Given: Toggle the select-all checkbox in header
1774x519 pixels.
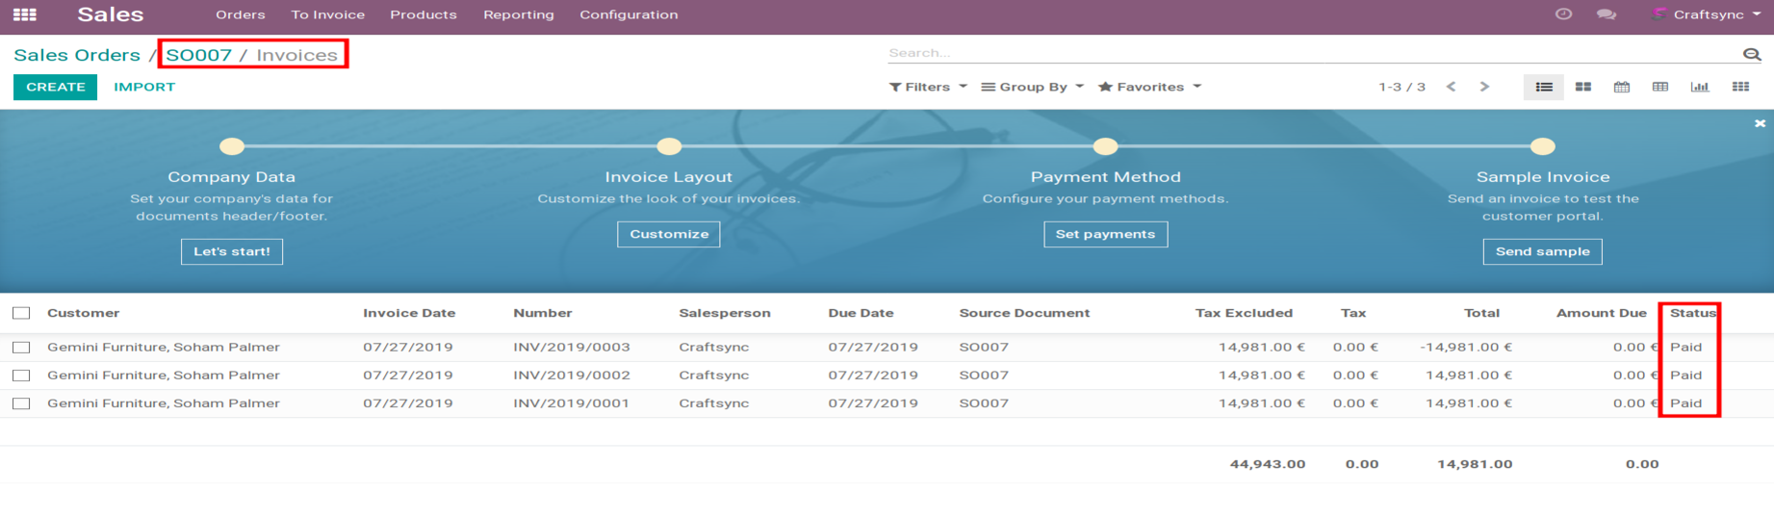Looking at the screenshot, I should pyautogui.click(x=21, y=313).
